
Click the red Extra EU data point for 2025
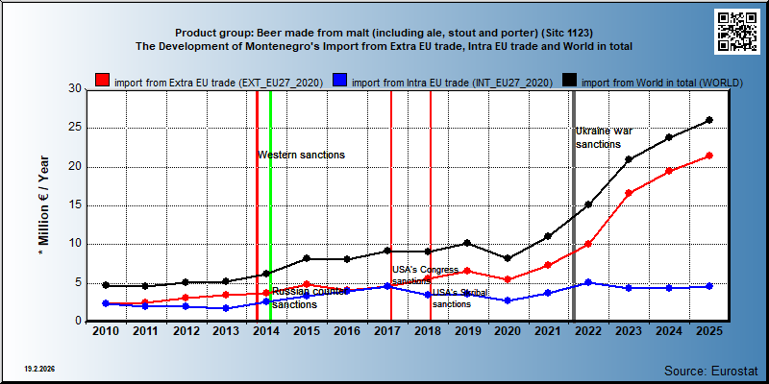click(x=709, y=156)
